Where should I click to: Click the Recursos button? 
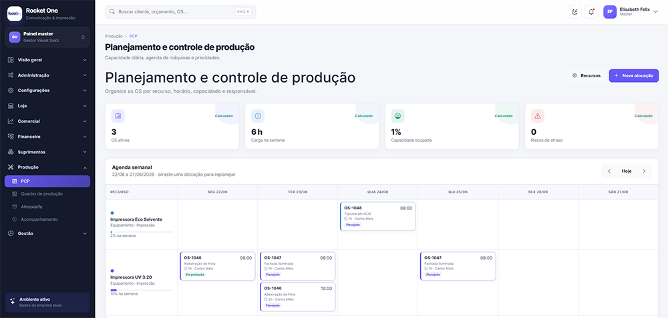587,75
